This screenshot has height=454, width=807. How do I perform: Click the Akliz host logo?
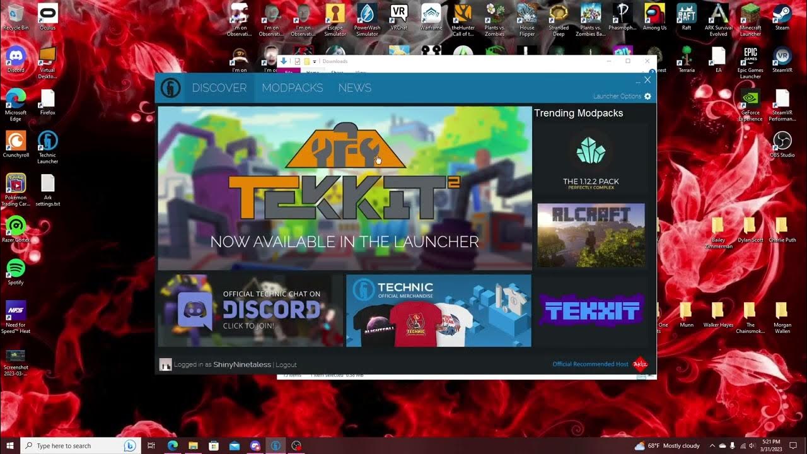(641, 364)
